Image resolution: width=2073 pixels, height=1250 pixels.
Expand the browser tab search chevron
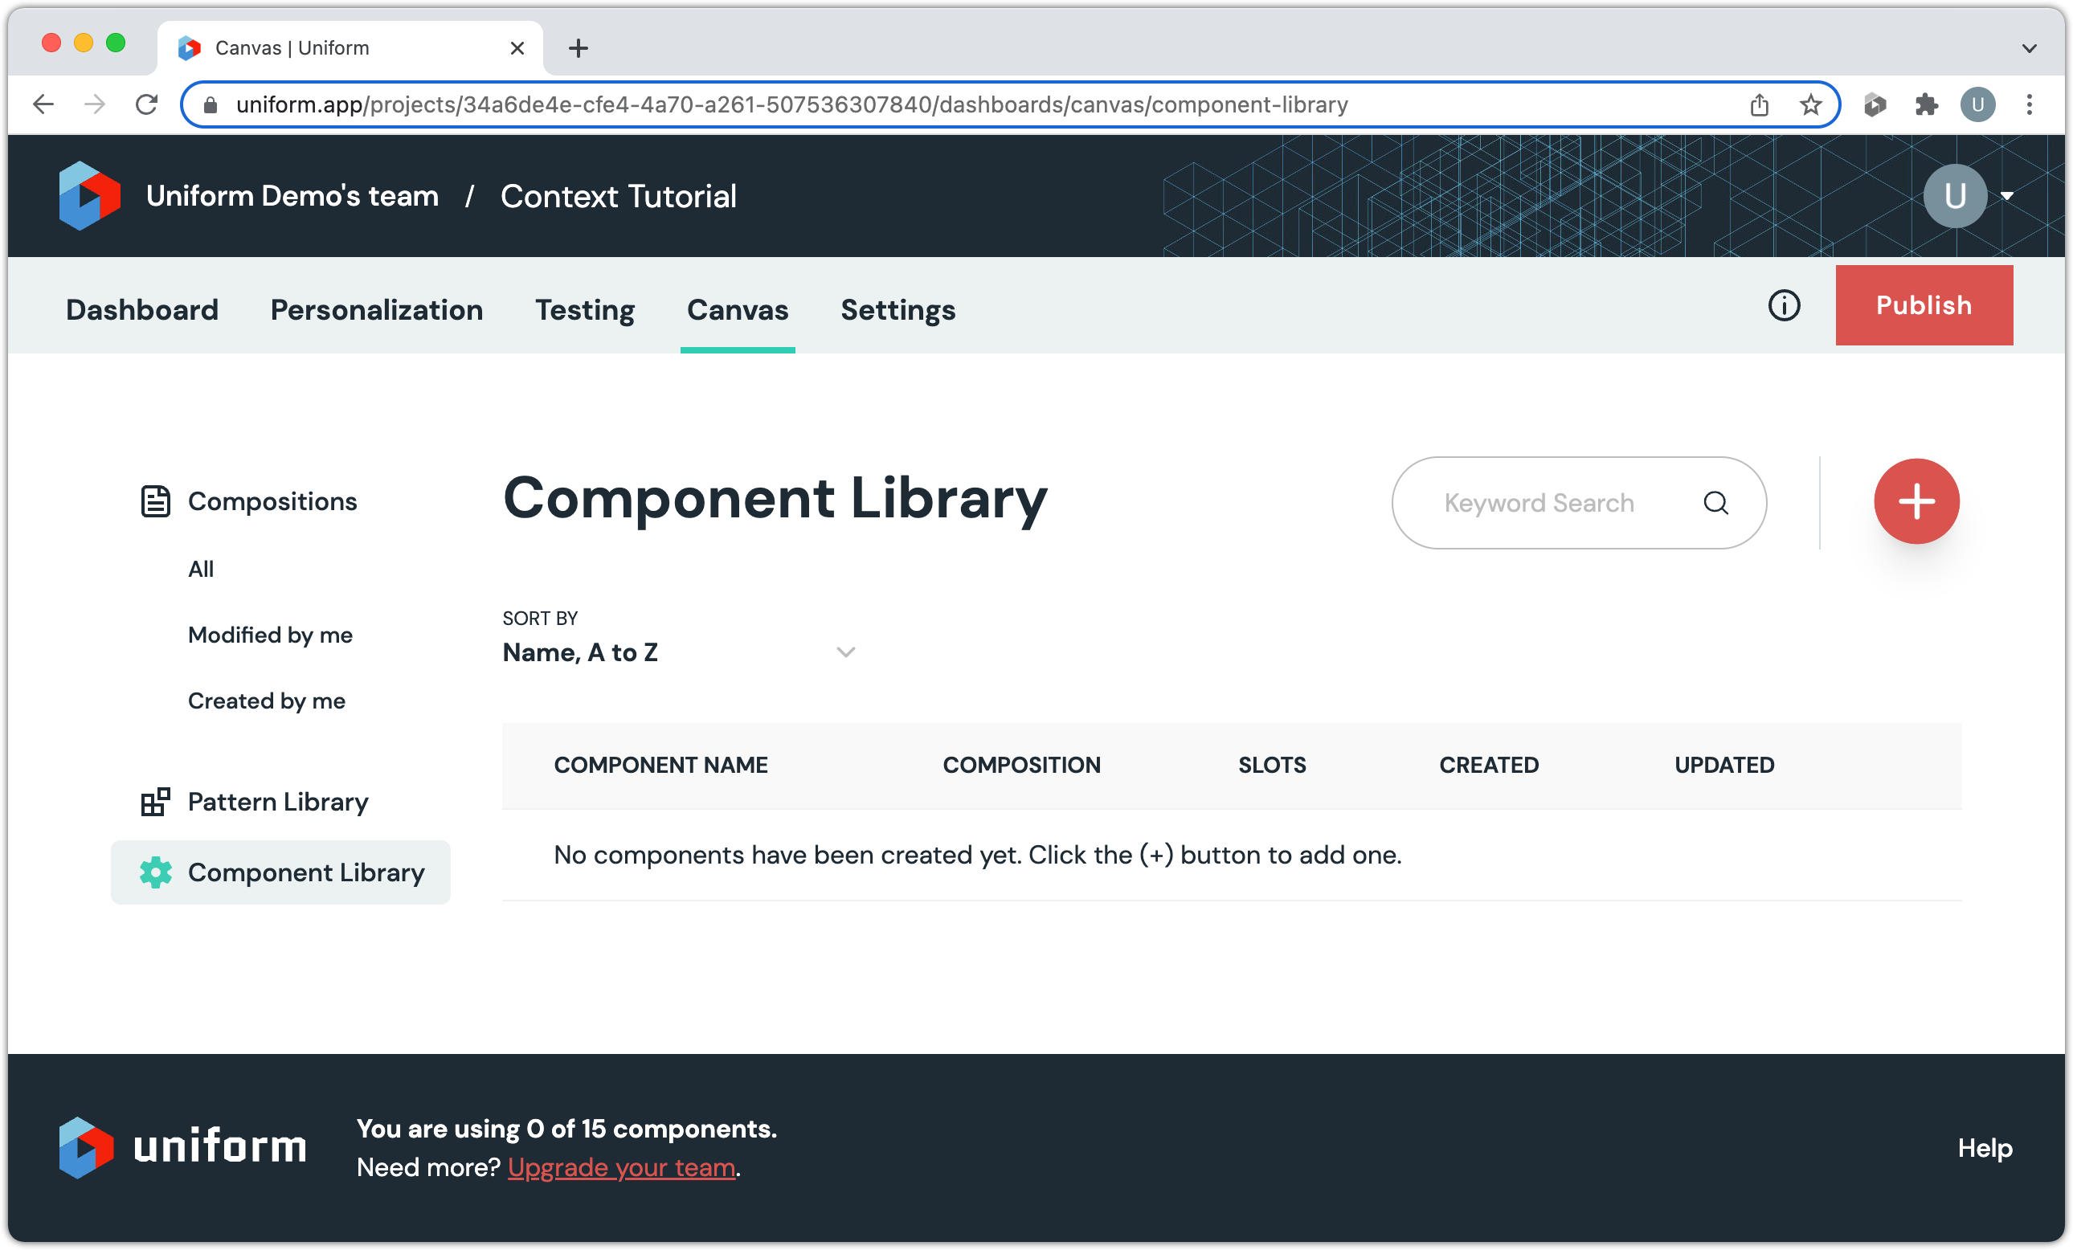click(2029, 48)
